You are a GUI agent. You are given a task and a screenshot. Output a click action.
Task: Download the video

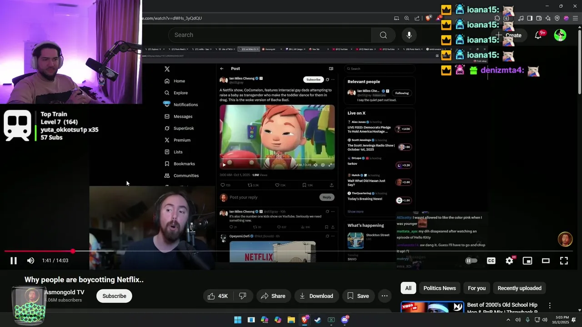(x=316, y=296)
